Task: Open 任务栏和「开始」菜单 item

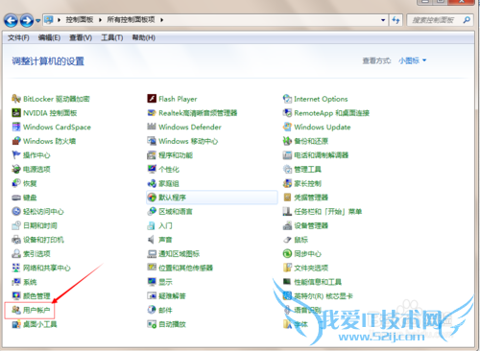Action: 323,211
